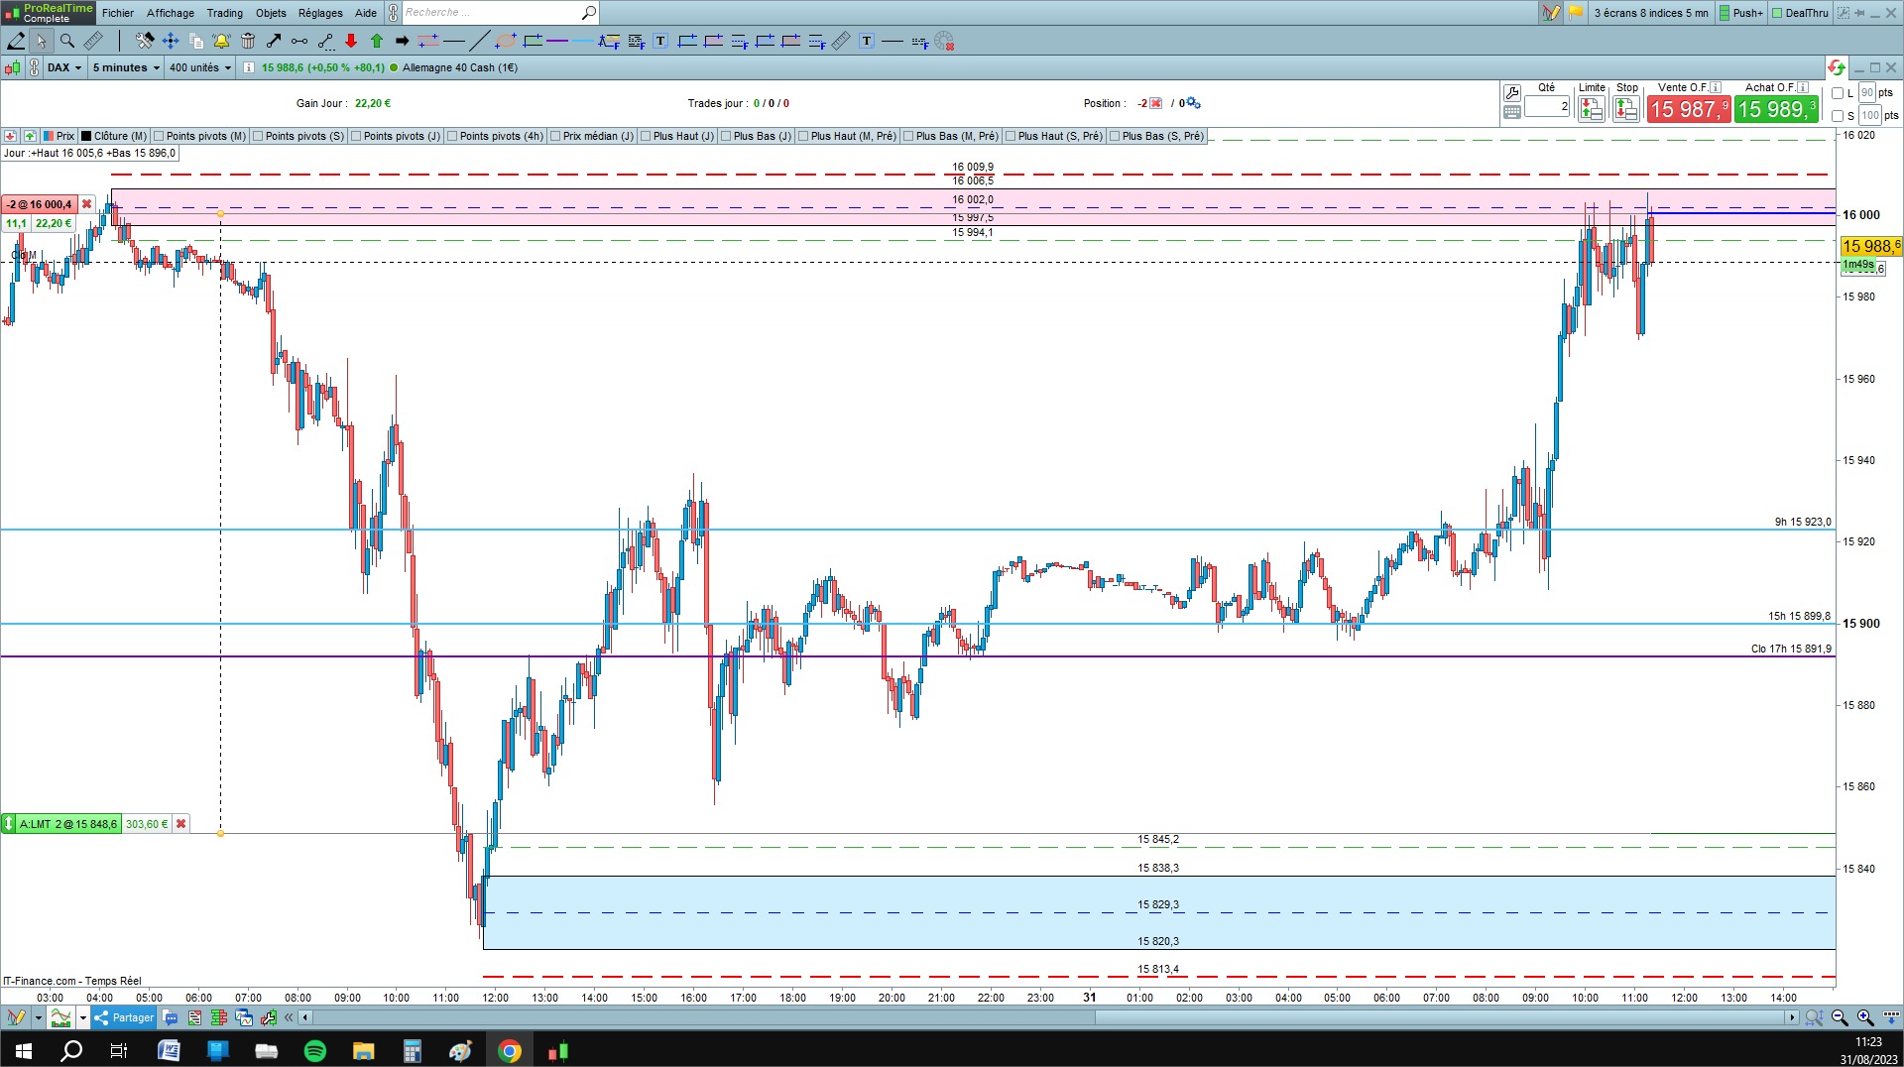1904x1067 pixels.
Task: Open the 400 unités dropdown
Action: point(200,67)
